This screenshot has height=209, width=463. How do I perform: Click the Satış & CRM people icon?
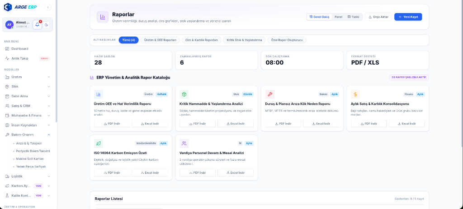point(7,106)
